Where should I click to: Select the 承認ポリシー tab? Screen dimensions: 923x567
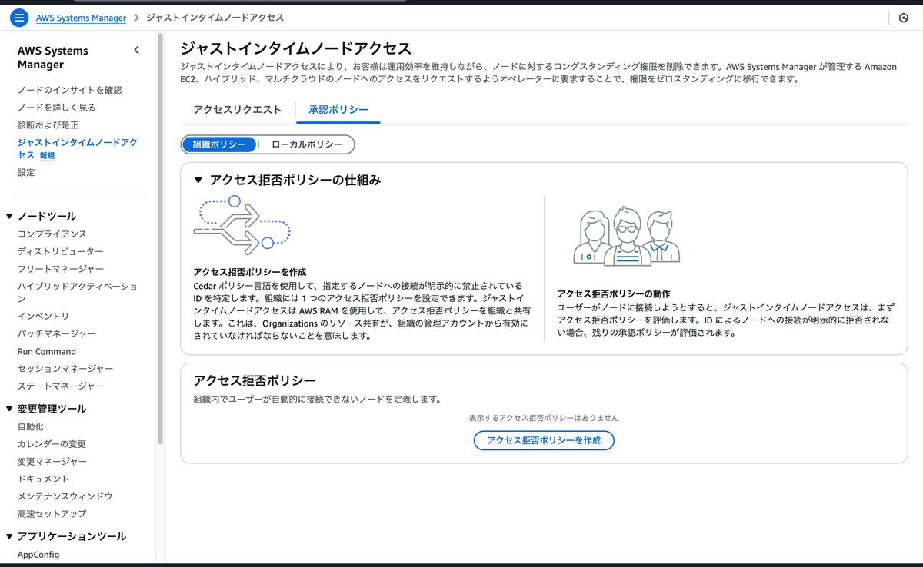[x=338, y=110]
